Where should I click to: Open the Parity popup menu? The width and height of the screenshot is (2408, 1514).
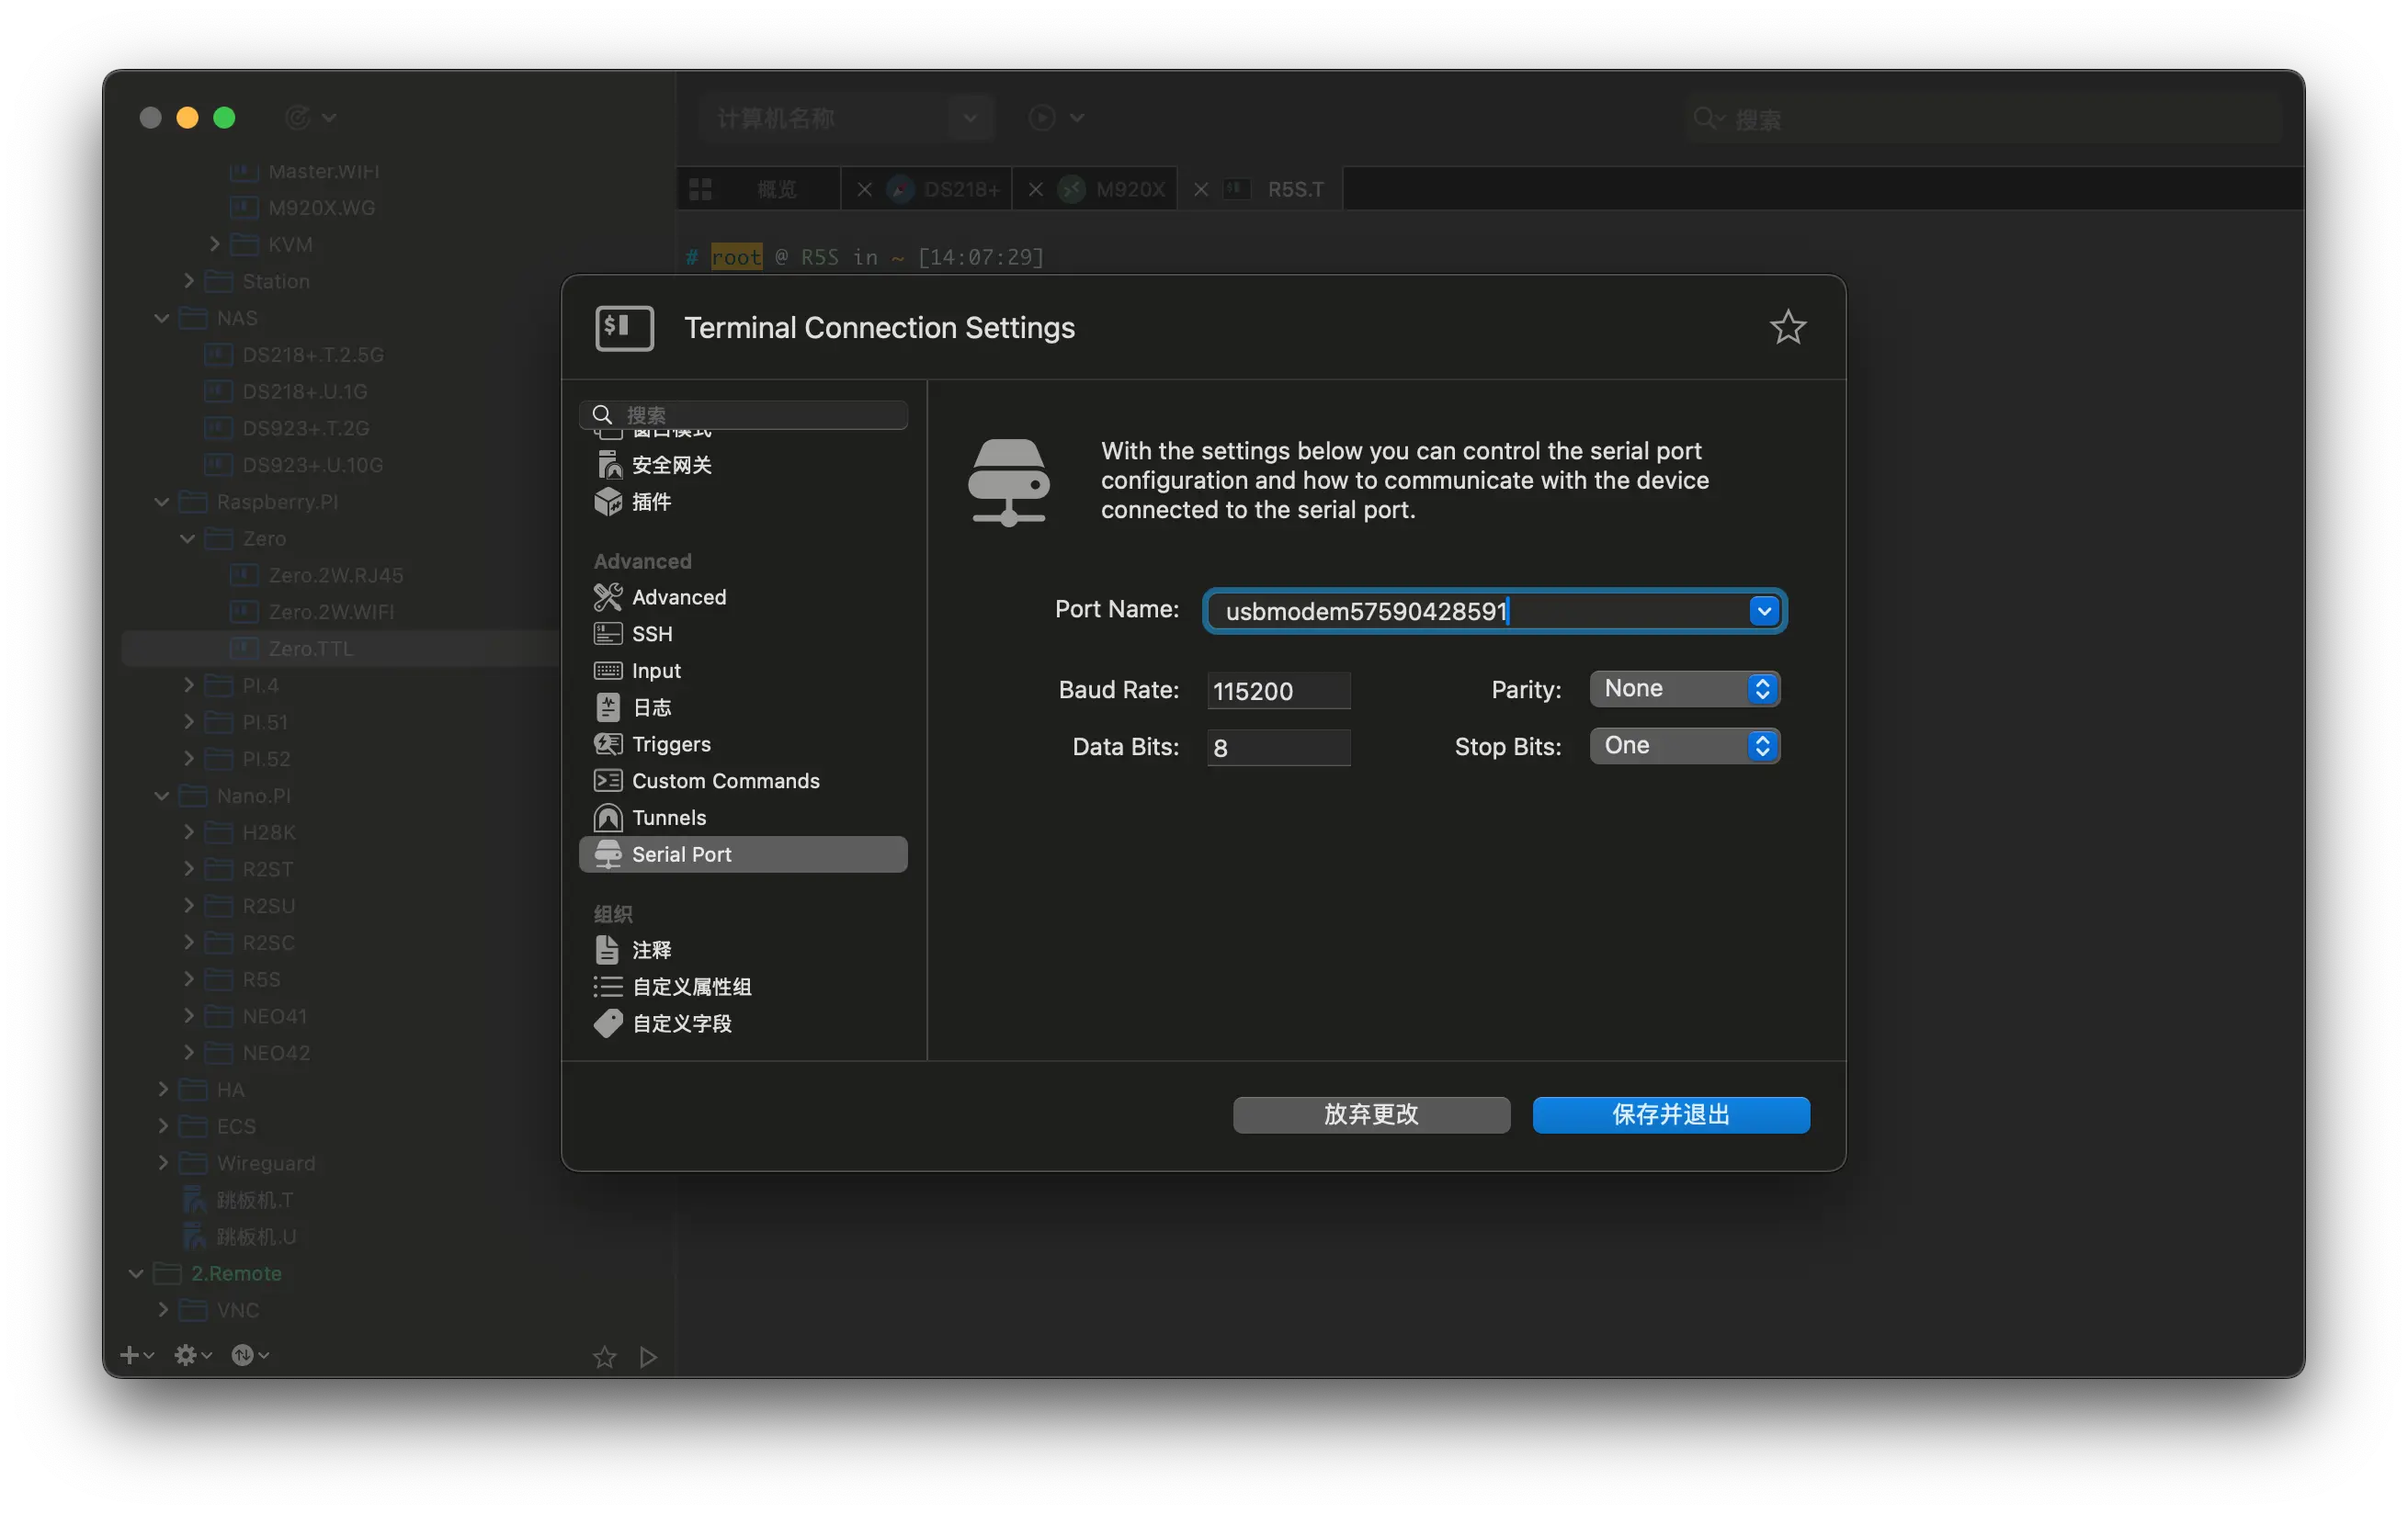(1684, 688)
